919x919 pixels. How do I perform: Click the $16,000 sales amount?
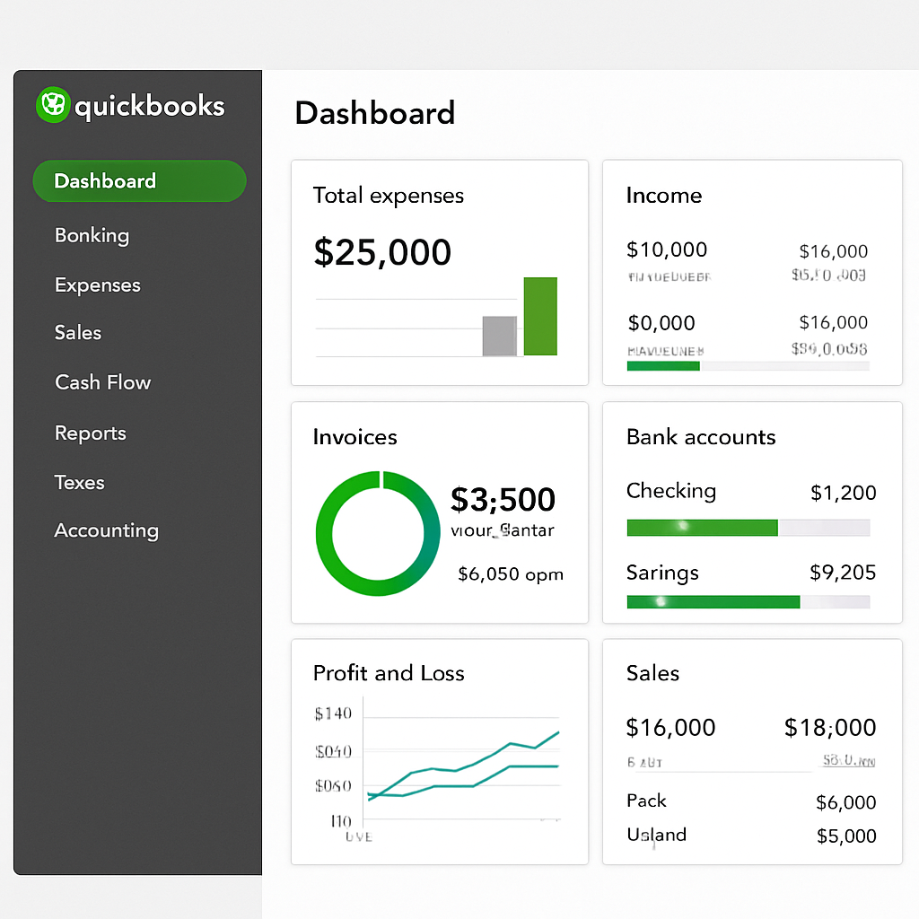[671, 727]
